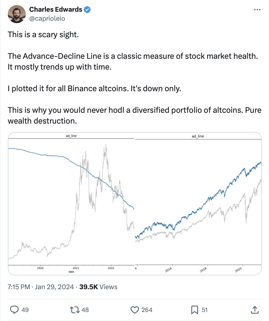View the 39.5K Views count
Viewport: 269px width, 321px height.
tap(98, 287)
